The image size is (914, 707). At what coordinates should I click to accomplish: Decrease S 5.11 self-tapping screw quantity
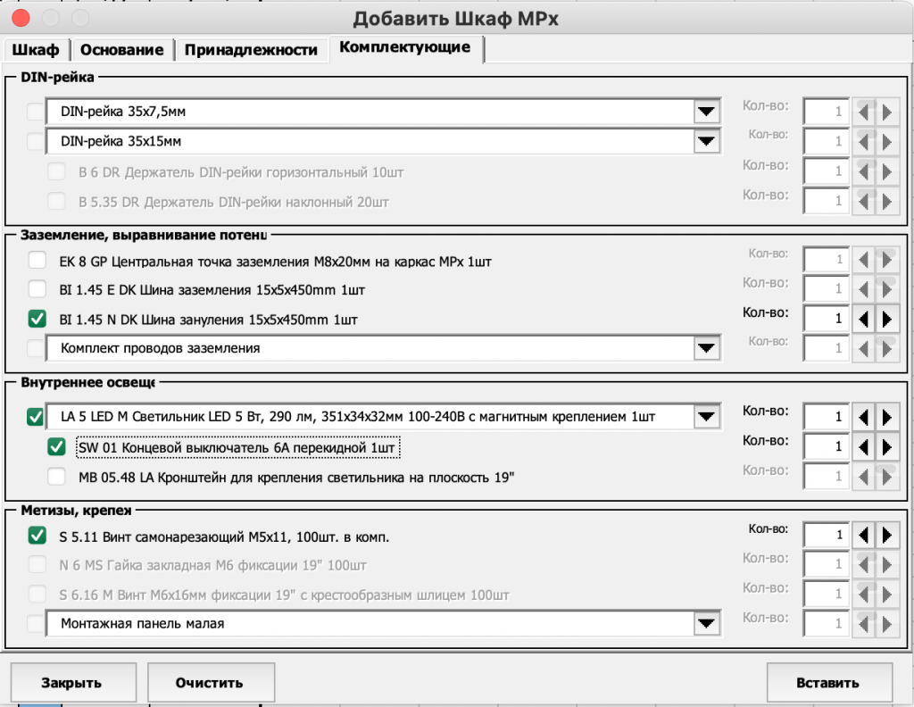coord(864,535)
